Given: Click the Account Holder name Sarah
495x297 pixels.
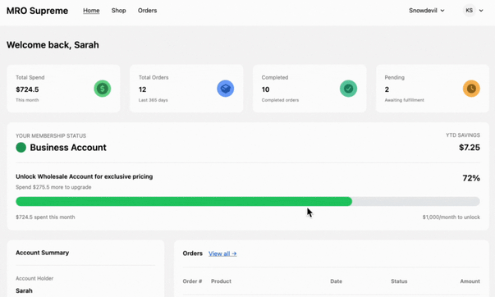Looking at the screenshot, I should (24, 290).
